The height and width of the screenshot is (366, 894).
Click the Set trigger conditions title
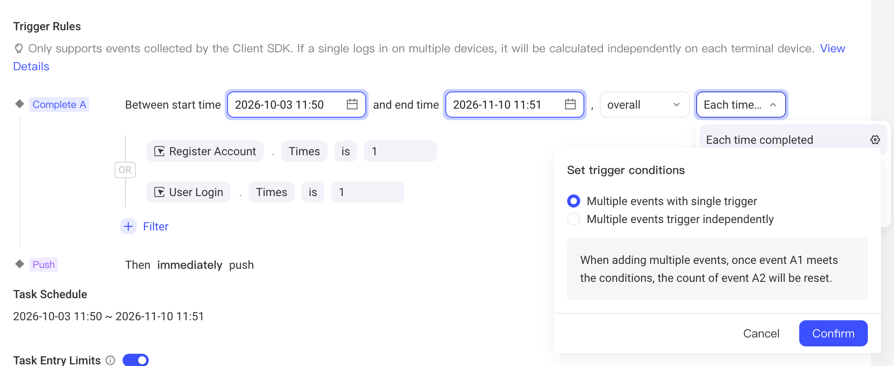point(626,170)
